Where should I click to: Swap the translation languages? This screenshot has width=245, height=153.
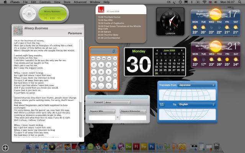coord(162,104)
